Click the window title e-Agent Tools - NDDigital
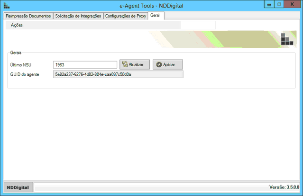 click(x=151, y=6)
